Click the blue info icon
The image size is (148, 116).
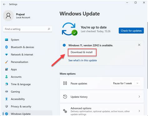click(x=64, y=45)
